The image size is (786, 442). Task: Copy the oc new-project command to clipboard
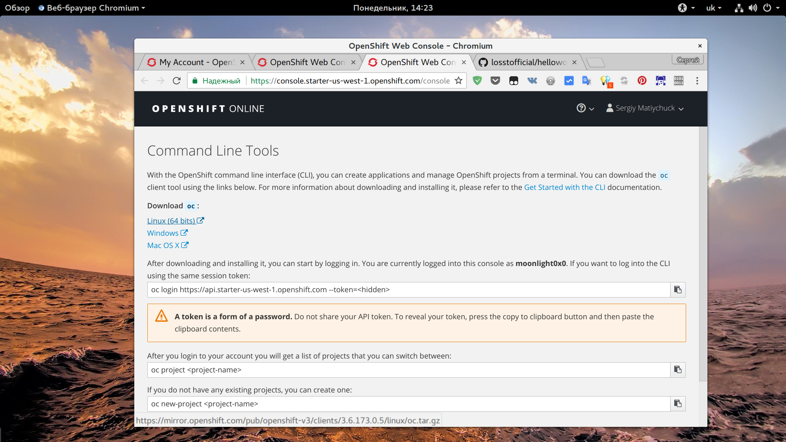click(x=678, y=404)
